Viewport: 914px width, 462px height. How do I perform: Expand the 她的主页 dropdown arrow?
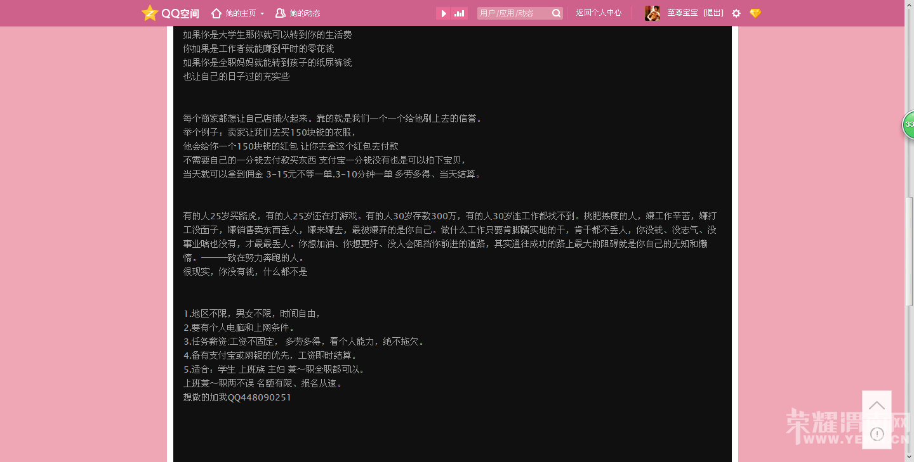[261, 13]
